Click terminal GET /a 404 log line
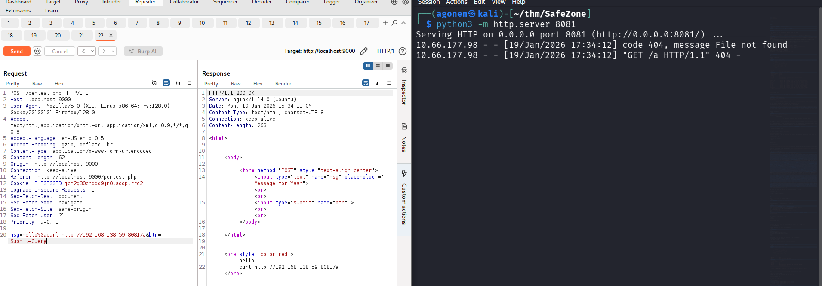This screenshot has width=822, height=286. 578,55
